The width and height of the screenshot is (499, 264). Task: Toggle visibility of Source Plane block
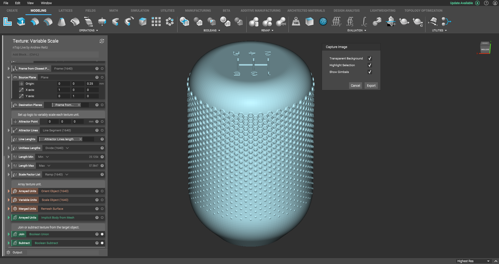(102, 77)
